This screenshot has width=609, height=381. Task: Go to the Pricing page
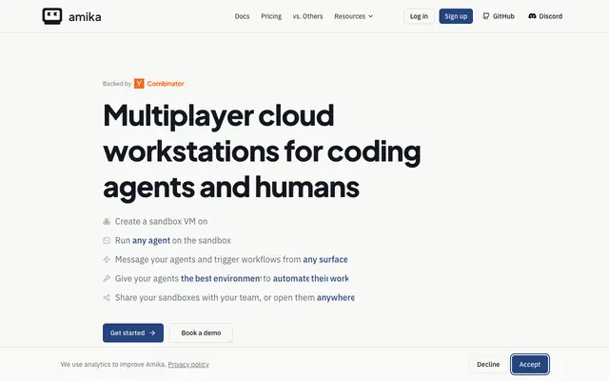[271, 16]
